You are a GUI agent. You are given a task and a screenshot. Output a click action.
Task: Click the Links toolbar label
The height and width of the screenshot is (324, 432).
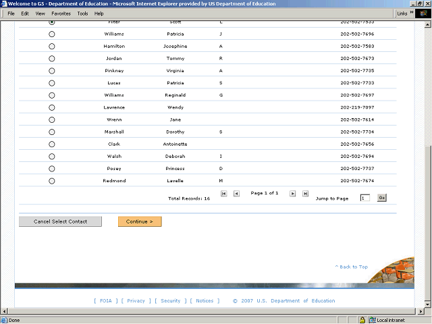pos(402,13)
